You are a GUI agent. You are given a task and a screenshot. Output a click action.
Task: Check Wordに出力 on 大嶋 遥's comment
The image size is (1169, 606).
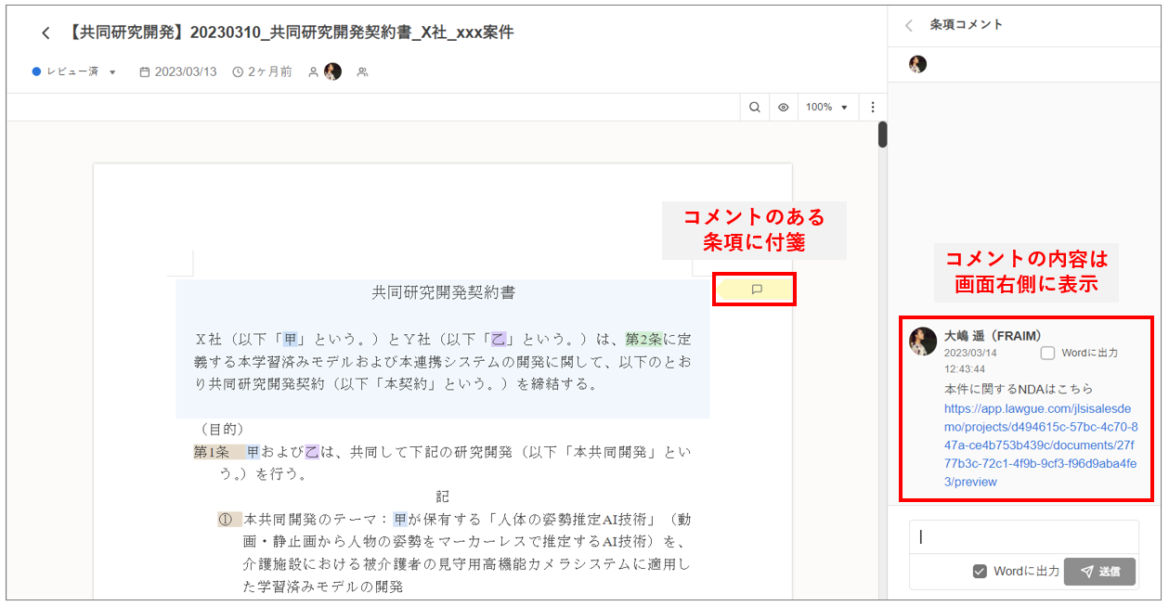[x=1047, y=353]
